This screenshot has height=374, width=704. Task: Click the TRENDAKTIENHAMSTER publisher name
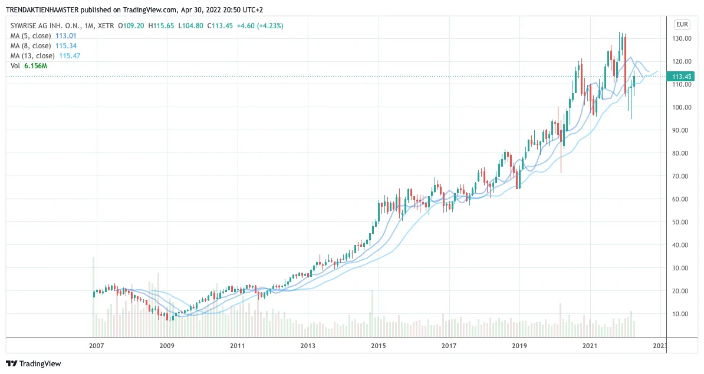coord(42,10)
